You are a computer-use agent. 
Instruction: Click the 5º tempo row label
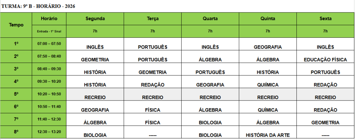[16, 94]
